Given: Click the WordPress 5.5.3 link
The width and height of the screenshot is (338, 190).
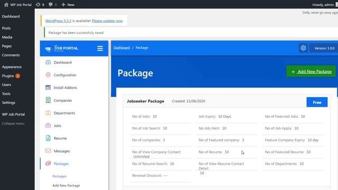Looking at the screenshot, I should (58, 21).
